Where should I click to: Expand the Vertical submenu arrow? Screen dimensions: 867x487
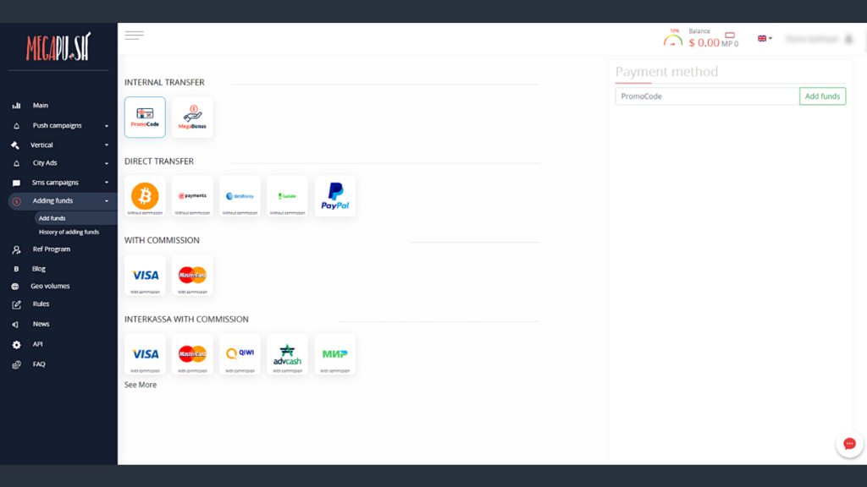tap(107, 145)
